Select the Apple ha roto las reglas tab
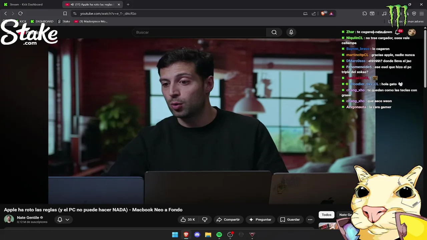This screenshot has height=240, width=427. coord(92,4)
